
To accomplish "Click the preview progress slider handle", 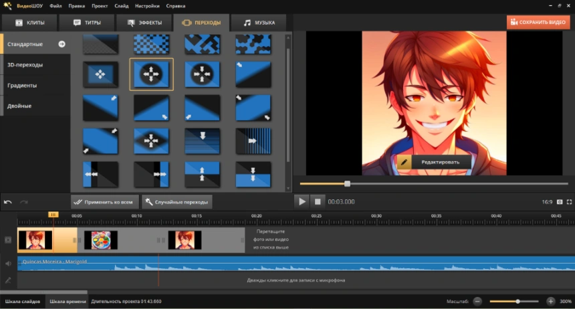I will 347,183.
